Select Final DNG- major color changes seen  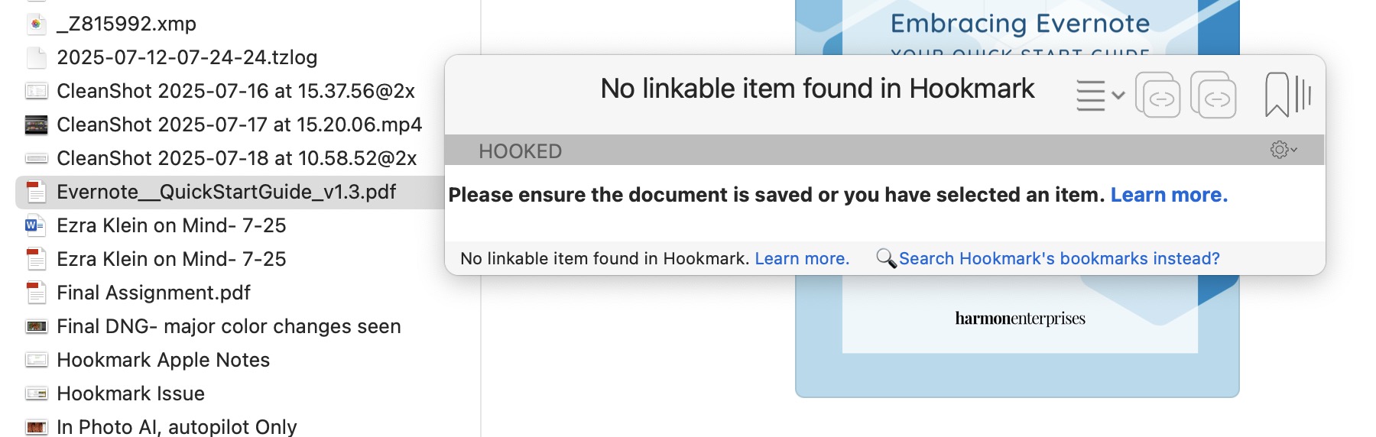coord(229,326)
